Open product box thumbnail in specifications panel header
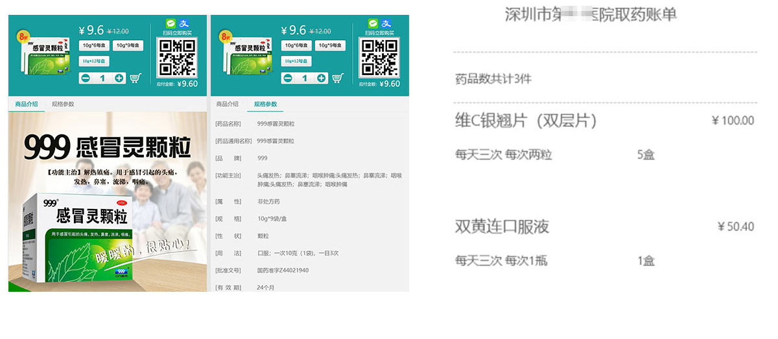This screenshot has width=778, height=339. coord(248,56)
